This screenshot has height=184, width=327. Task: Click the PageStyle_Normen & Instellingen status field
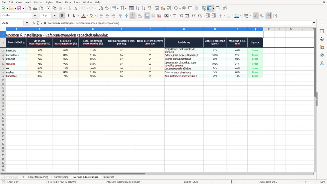[x=123, y=182]
